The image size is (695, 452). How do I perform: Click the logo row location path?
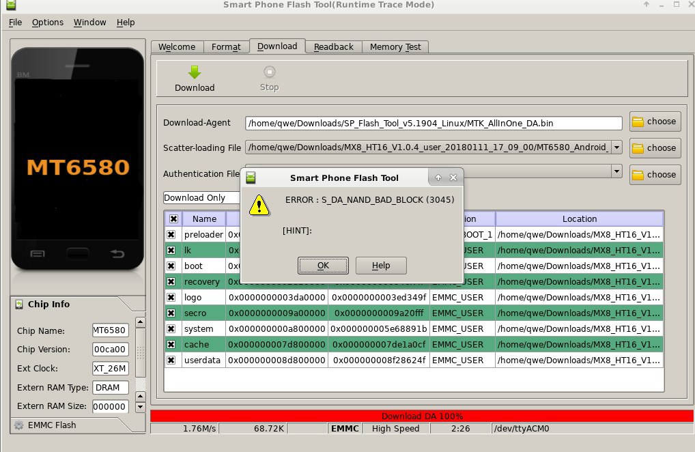click(579, 297)
